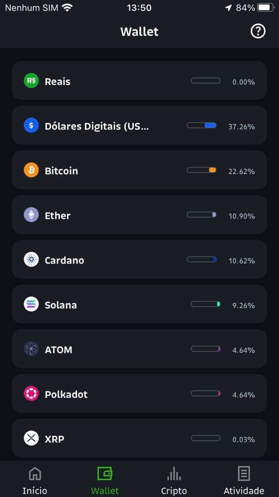Click the Cardano 10.62% percentage value
The image size is (279, 497).
[242, 261]
